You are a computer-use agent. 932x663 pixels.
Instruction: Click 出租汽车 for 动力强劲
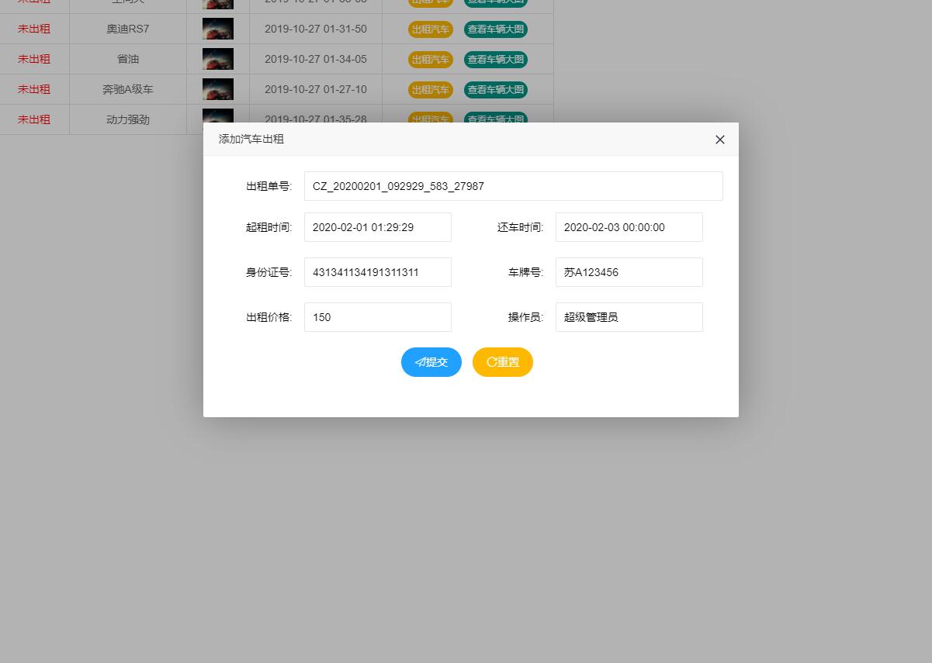430,119
